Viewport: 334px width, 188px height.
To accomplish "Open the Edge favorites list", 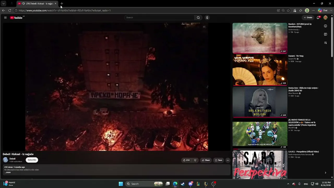I will tap(301, 10).
